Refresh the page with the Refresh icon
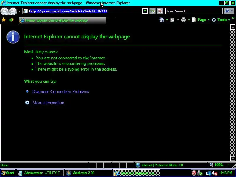Screen dimensions: 236x177 click(153, 11)
